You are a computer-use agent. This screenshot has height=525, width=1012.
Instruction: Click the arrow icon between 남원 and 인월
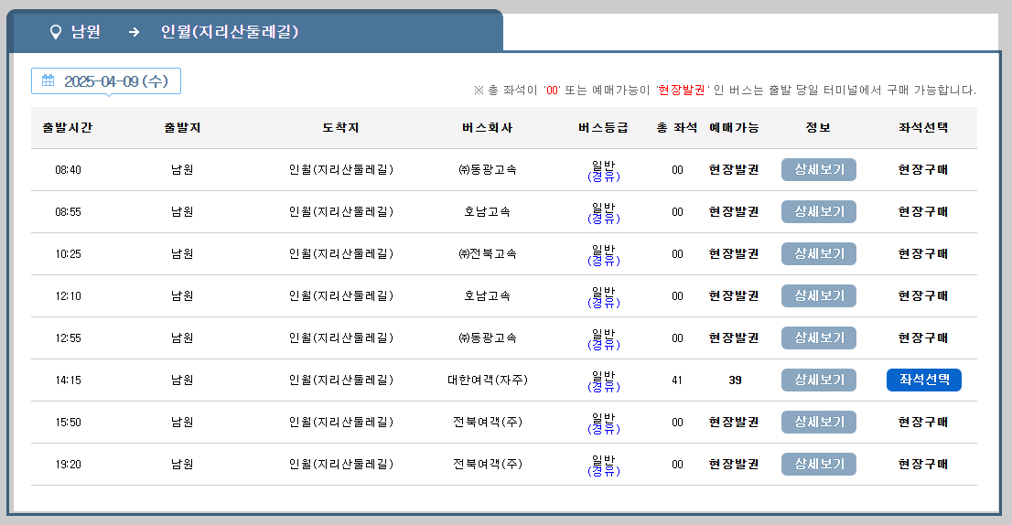(134, 32)
